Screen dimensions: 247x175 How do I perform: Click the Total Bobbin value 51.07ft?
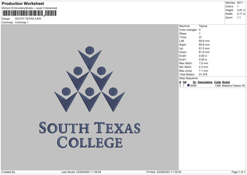tap(203, 74)
